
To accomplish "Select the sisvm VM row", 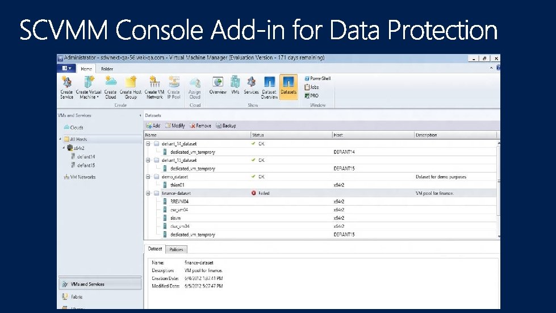I will [x=320, y=218].
